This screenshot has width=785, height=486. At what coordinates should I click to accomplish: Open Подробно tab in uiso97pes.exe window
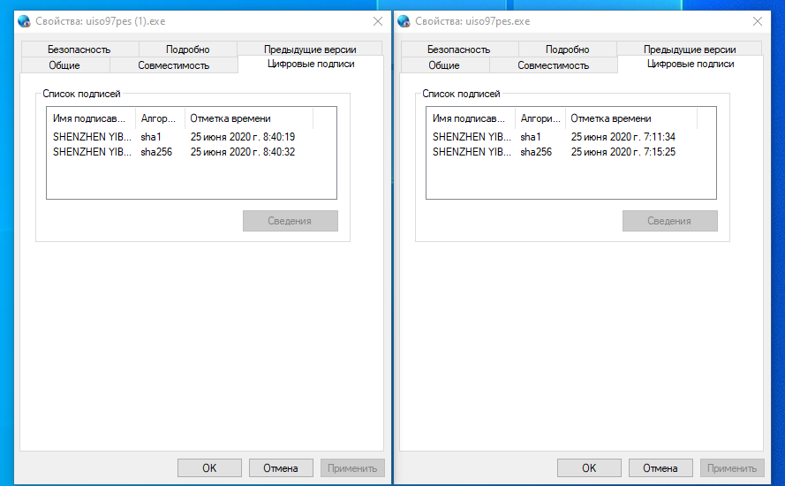(x=567, y=49)
